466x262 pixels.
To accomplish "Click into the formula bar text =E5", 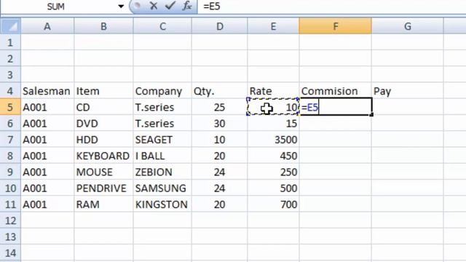I will pos(212,7).
